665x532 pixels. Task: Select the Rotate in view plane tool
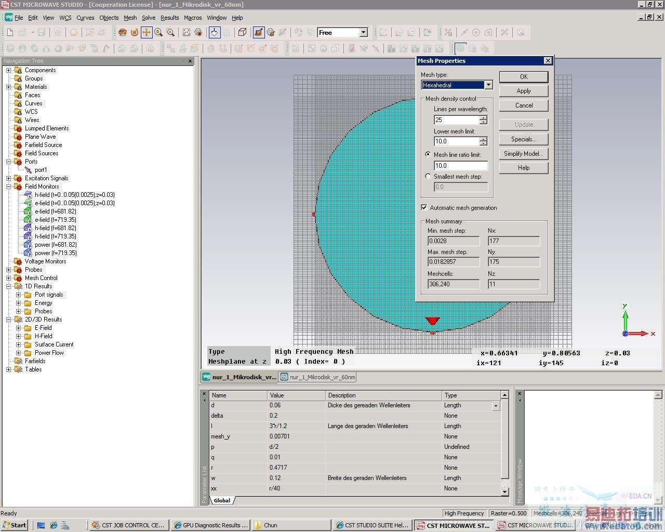(135, 32)
